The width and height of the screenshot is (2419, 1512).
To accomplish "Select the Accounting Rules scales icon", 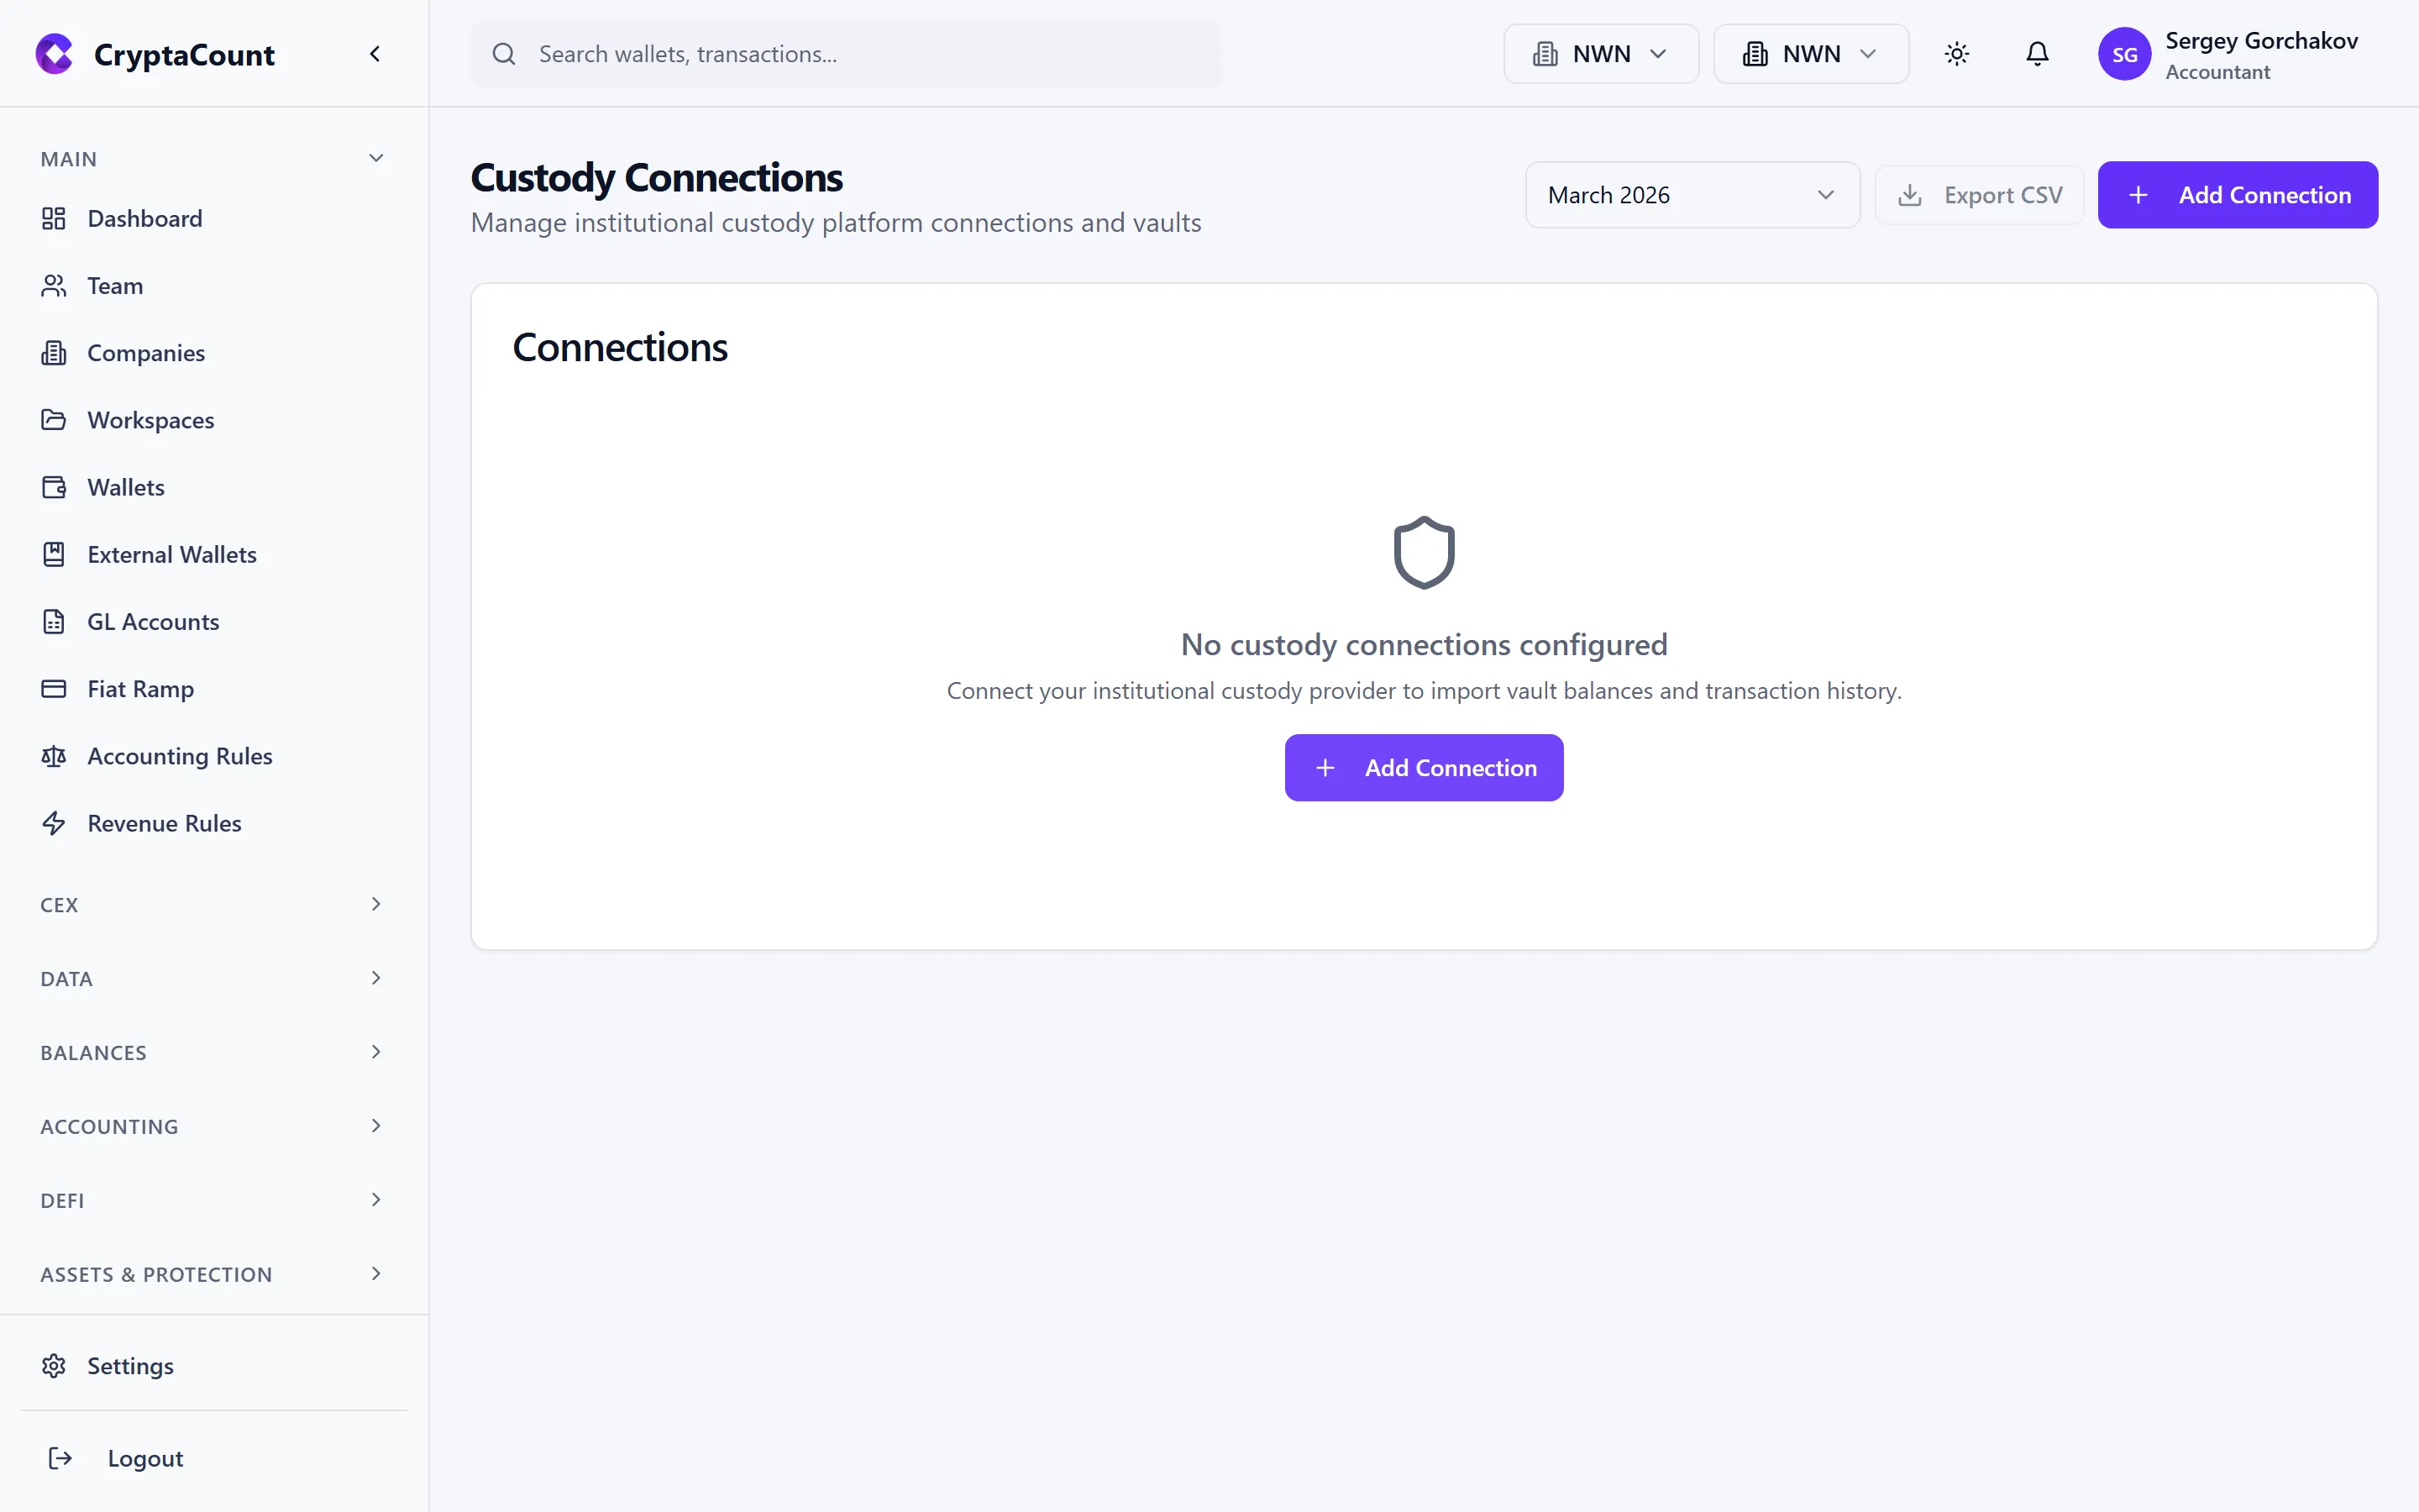I will click(x=54, y=756).
